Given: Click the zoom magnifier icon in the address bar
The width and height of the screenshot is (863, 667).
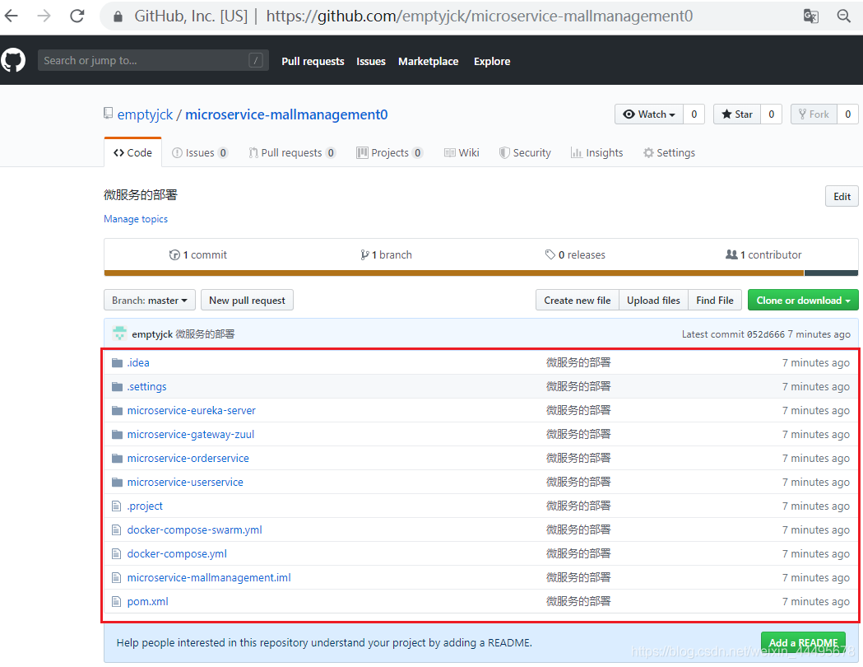Looking at the screenshot, I should 844,16.
